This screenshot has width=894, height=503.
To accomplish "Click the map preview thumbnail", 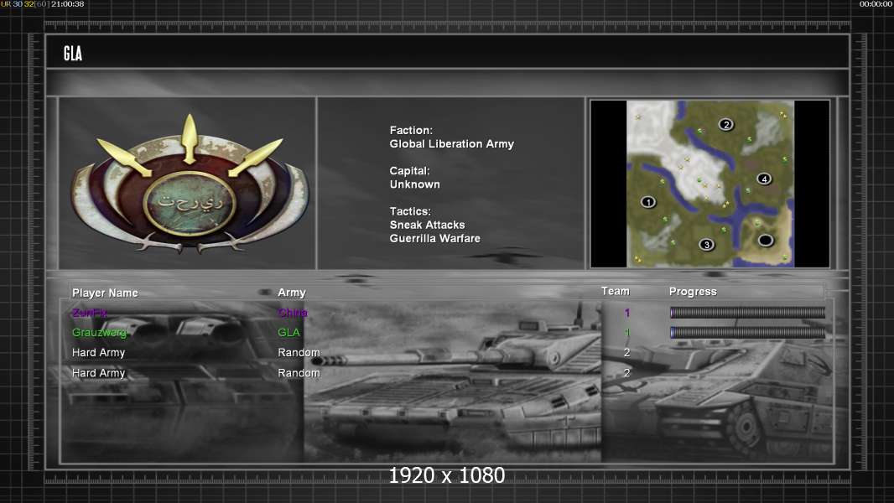I will (709, 184).
